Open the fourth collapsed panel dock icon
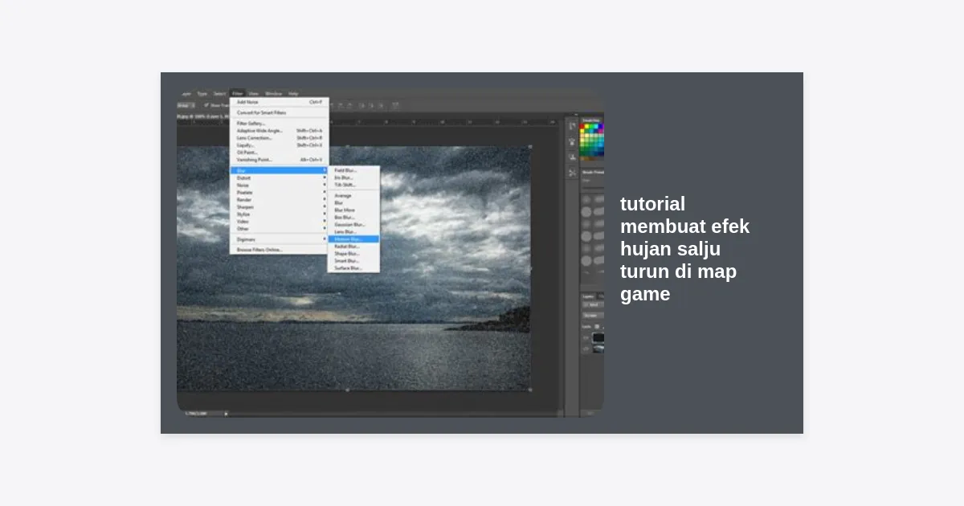This screenshot has height=506, width=964. (x=572, y=173)
